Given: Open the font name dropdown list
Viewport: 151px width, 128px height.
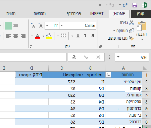Looking at the screenshot, I should tap(61, 26).
